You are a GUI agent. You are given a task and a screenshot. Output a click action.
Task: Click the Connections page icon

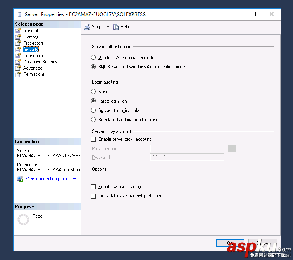tap(18, 56)
